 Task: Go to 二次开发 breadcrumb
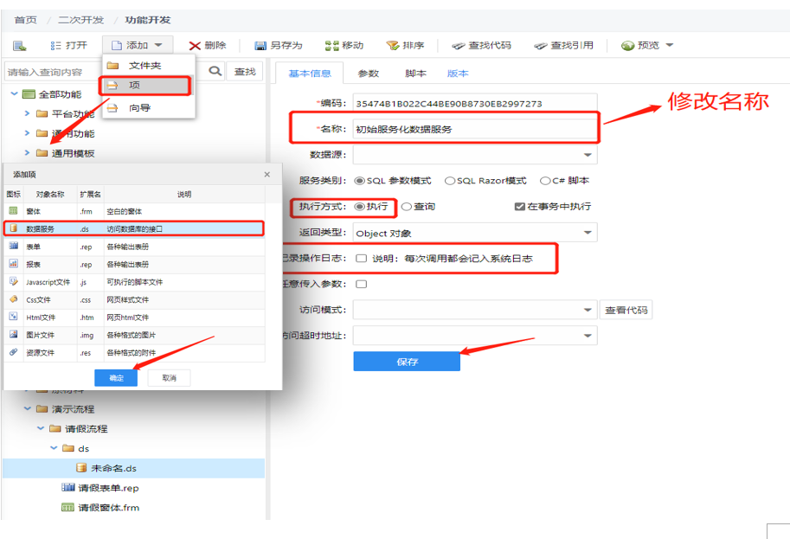tap(80, 20)
